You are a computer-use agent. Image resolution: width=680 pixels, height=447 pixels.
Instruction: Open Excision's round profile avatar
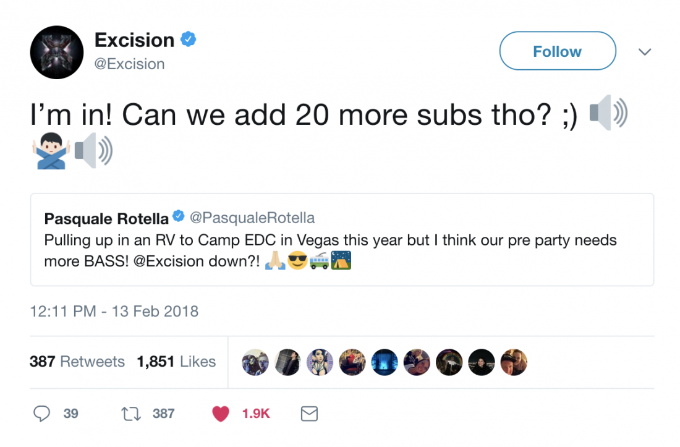(x=57, y=53)
